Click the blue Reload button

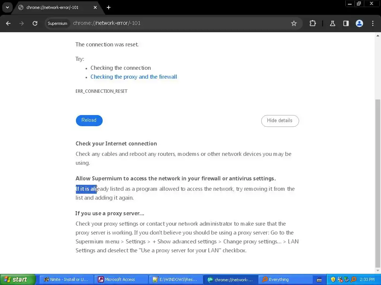click(89, 121)
